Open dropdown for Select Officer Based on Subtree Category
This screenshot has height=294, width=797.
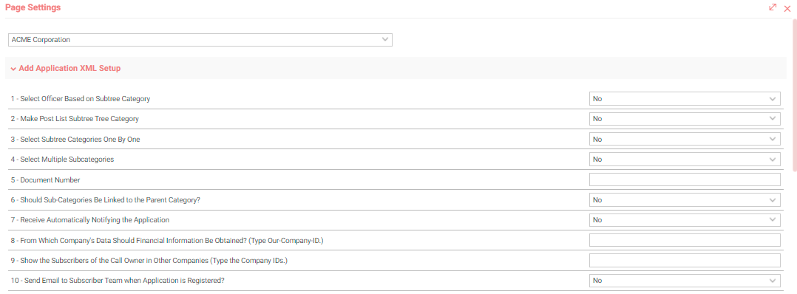685,98
